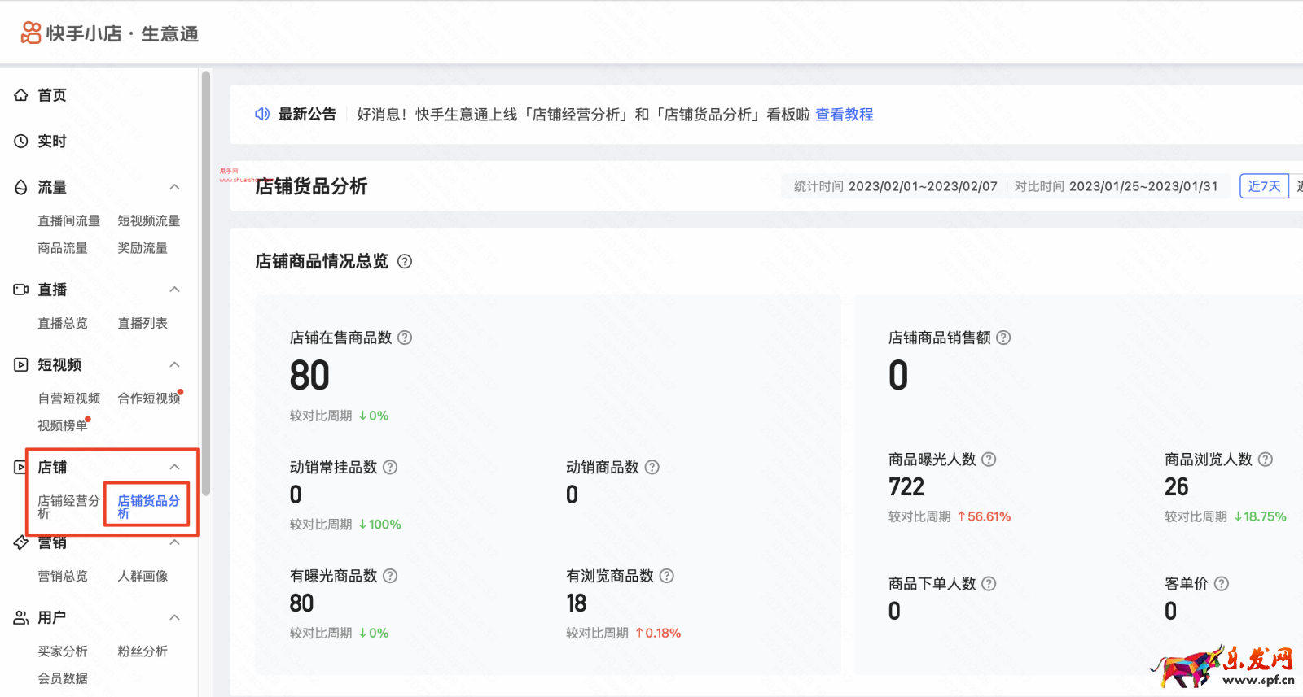The image size is (1303, 697).
Task: Open 会员数据 submenu item
Action: (x=63, y=678)
